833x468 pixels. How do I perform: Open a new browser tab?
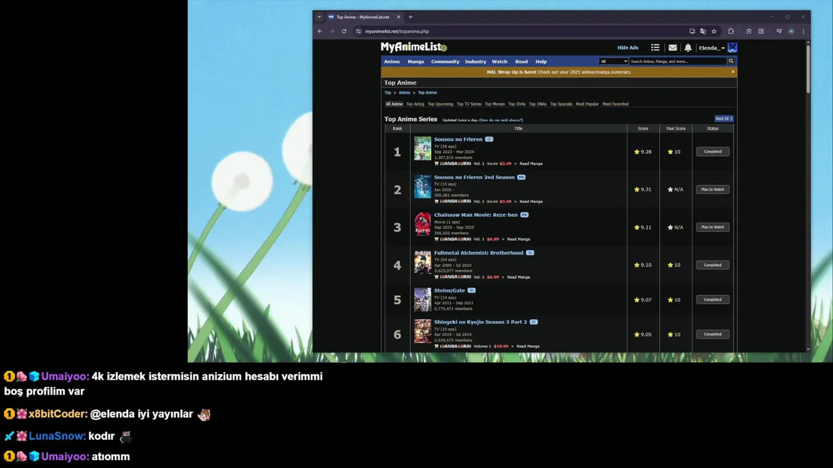click(x=410, y=17)
